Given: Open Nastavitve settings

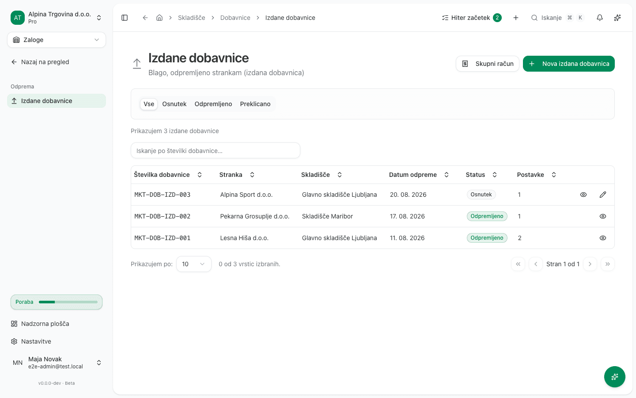Looking at the screenshot, I should click(57, 341).
